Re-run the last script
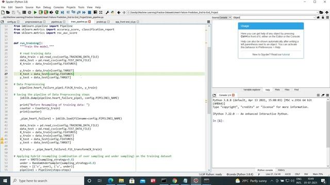 pos(57,12)
